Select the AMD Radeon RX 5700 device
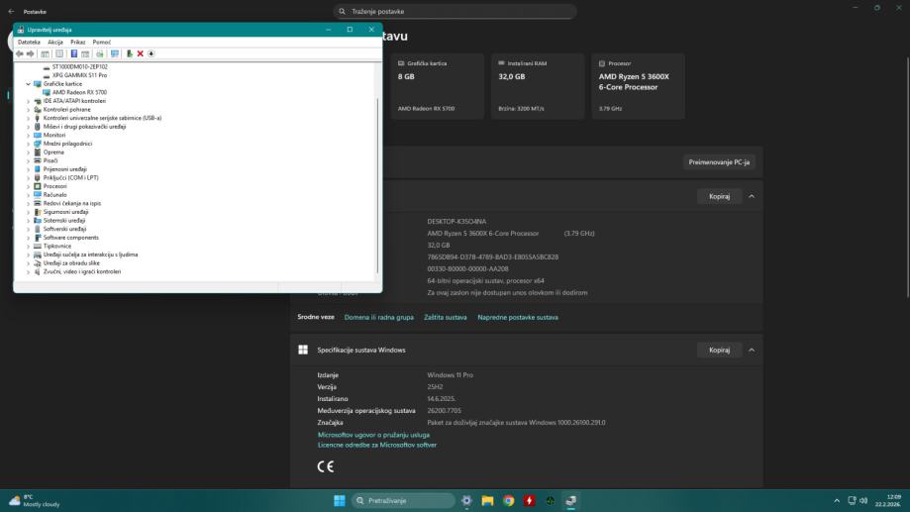 click(x=73, y=92)
